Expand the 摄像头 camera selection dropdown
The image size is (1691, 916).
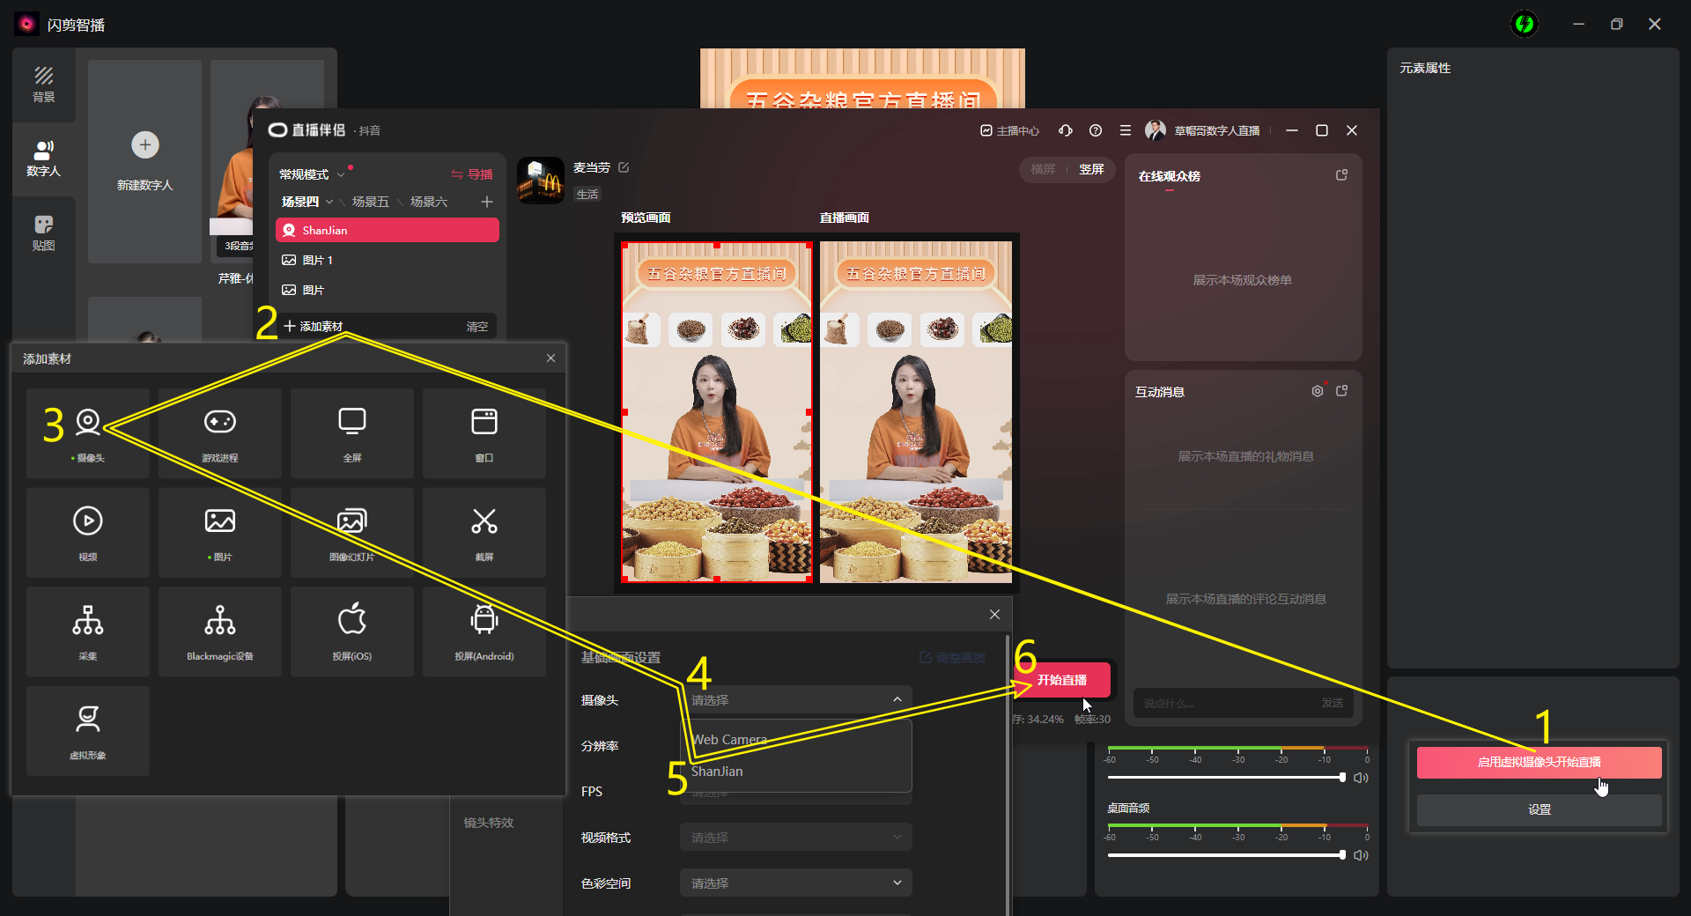point(795,700)
